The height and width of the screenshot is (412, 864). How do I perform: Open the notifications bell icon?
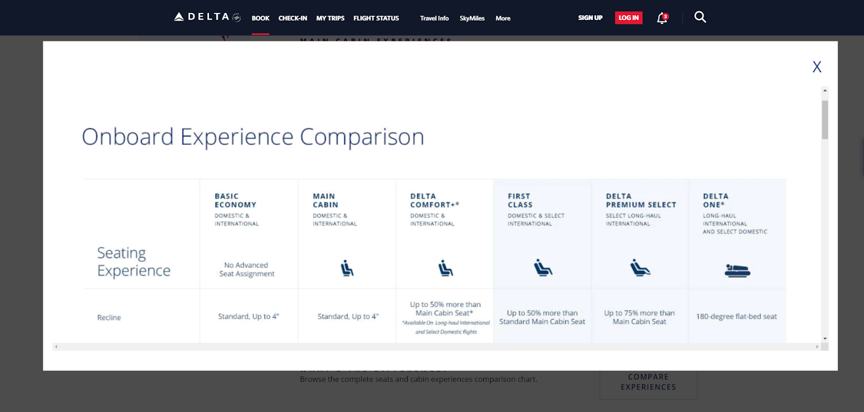pyautogui.click(x=662, y=18)
